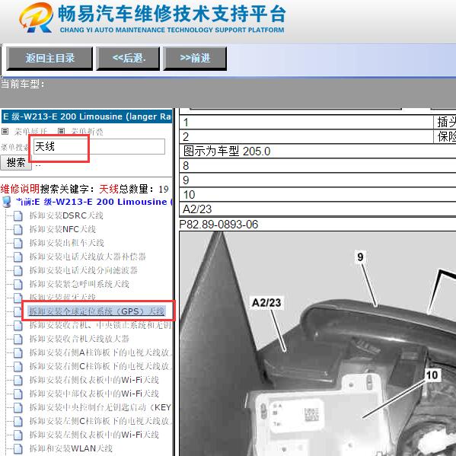
Task: Open 拆卸安装全球定位系统（GPS）天线
Action: tap(97, 311)
